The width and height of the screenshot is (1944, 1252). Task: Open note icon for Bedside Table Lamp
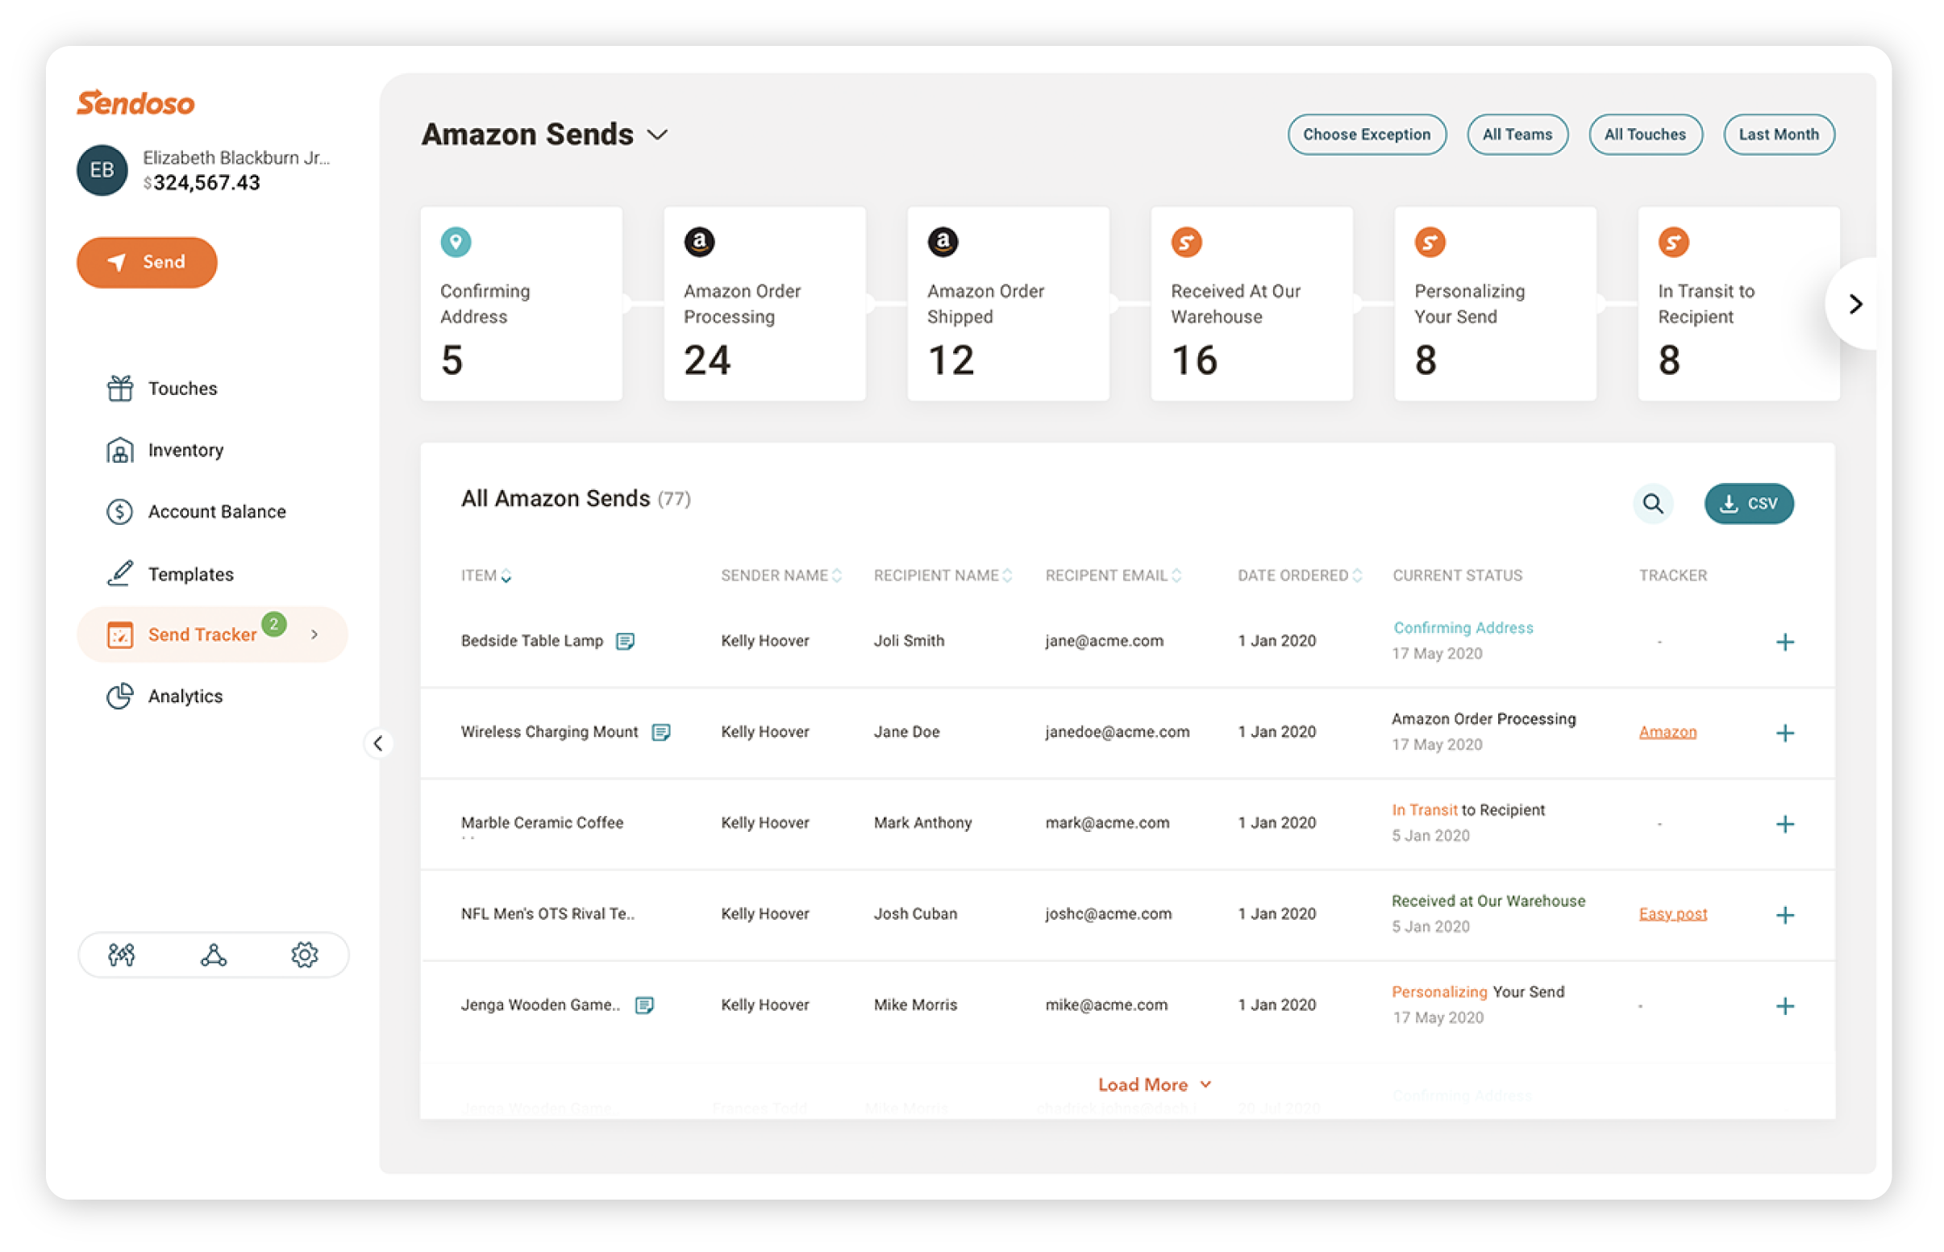(625, 642)
